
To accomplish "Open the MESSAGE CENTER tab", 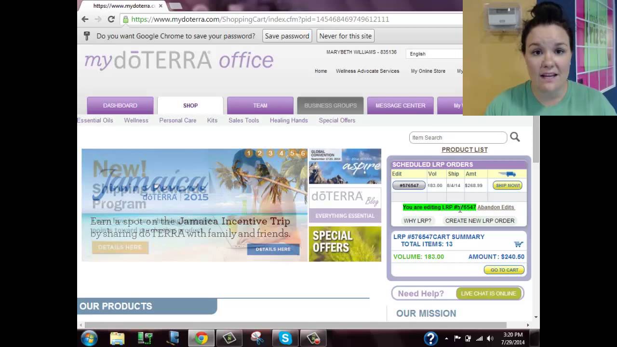I will [x=401, y=106].
